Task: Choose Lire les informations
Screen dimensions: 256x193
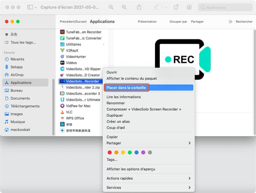Action: pos(148,97)
